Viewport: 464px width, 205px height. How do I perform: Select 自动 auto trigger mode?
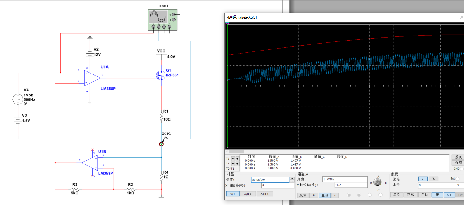pyautogui.click(x=424, y=195)
